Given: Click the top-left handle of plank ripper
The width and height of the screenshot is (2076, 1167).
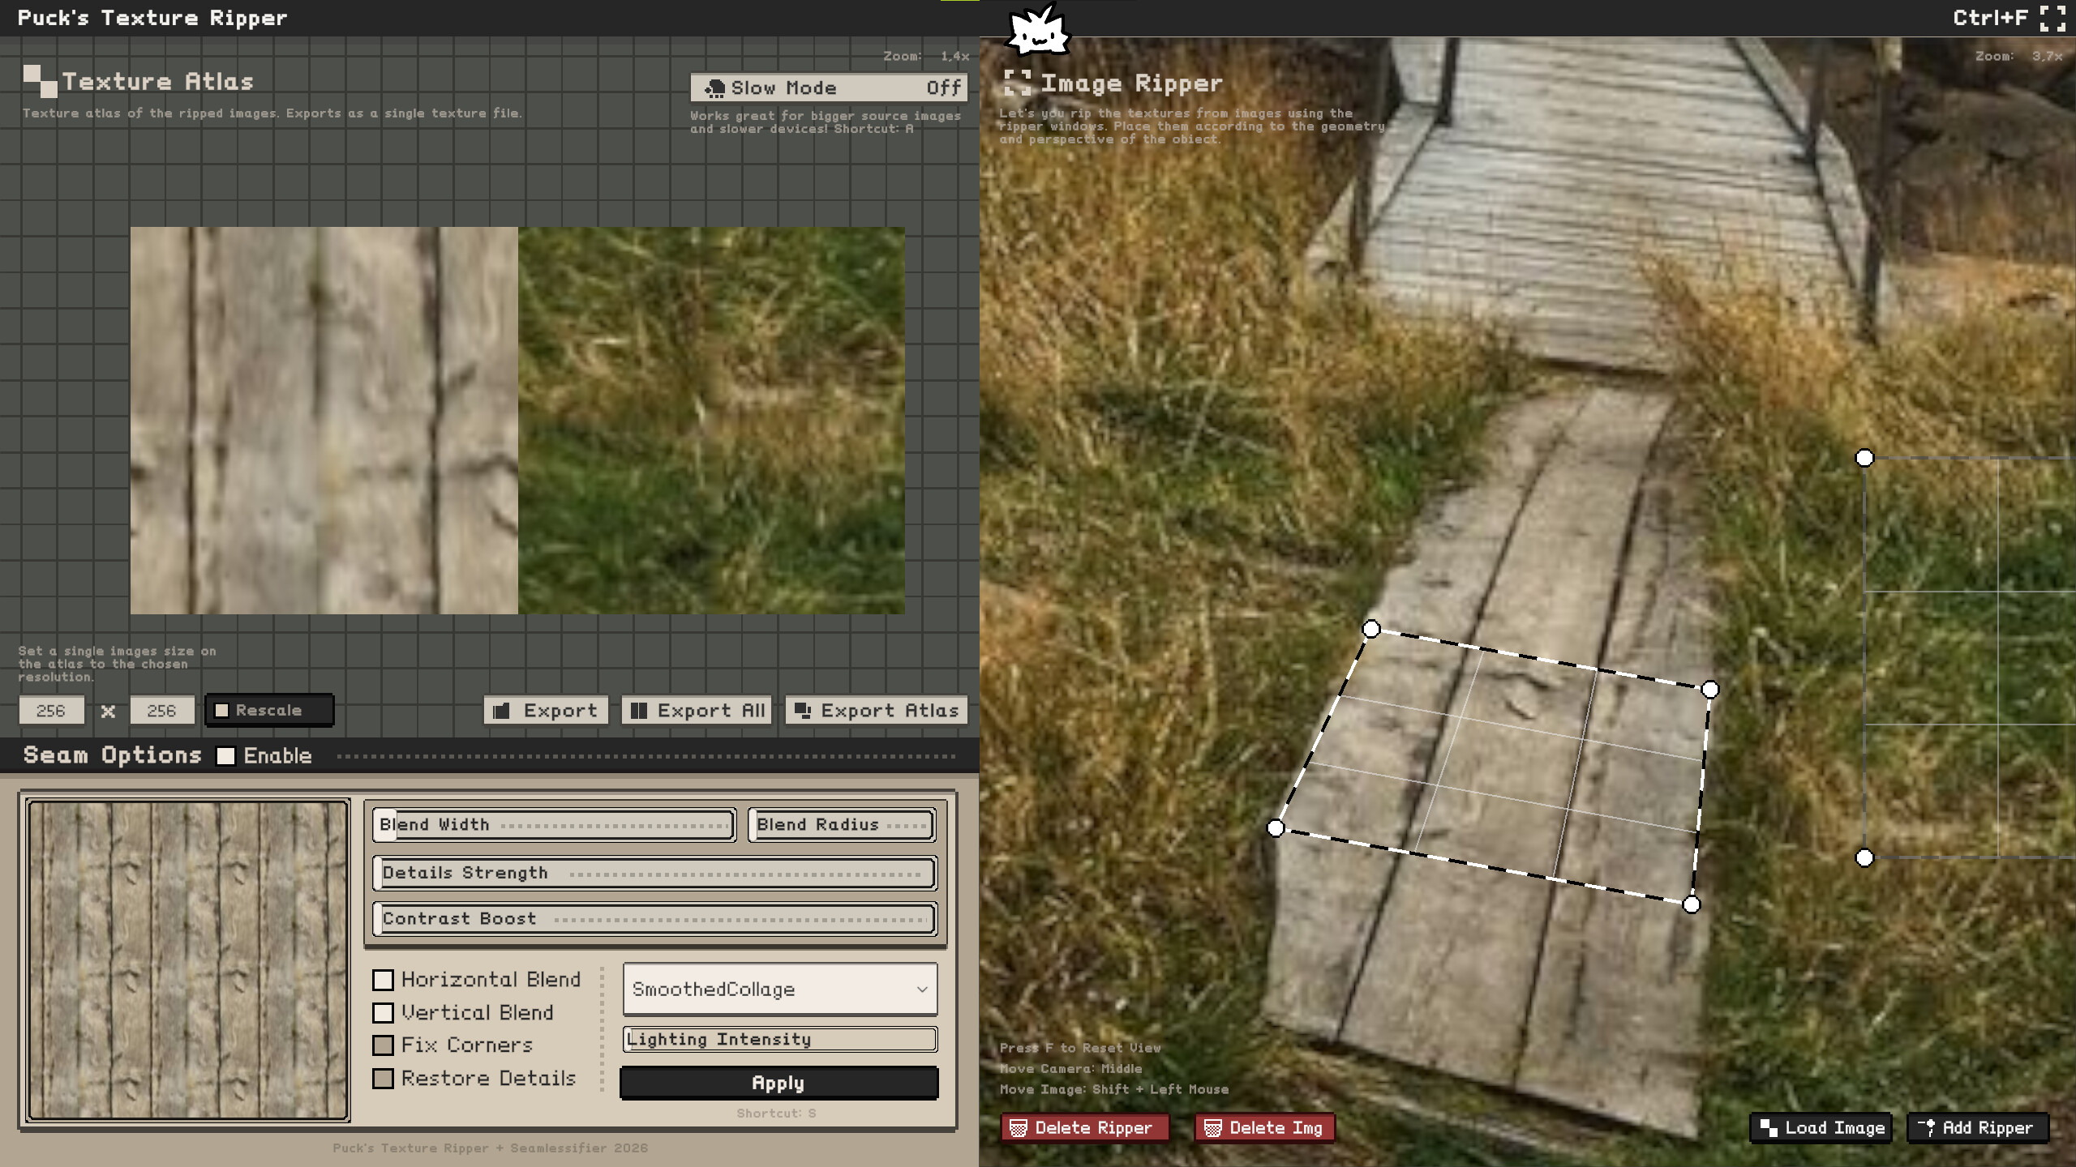Looking at the screenshot, I should 1371,629.
